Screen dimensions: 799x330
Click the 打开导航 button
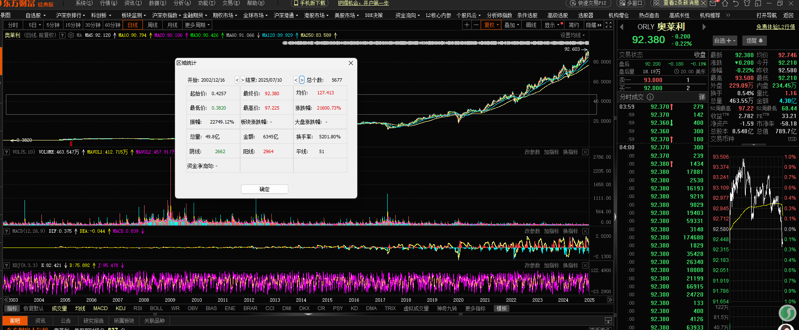click(766, 15)
